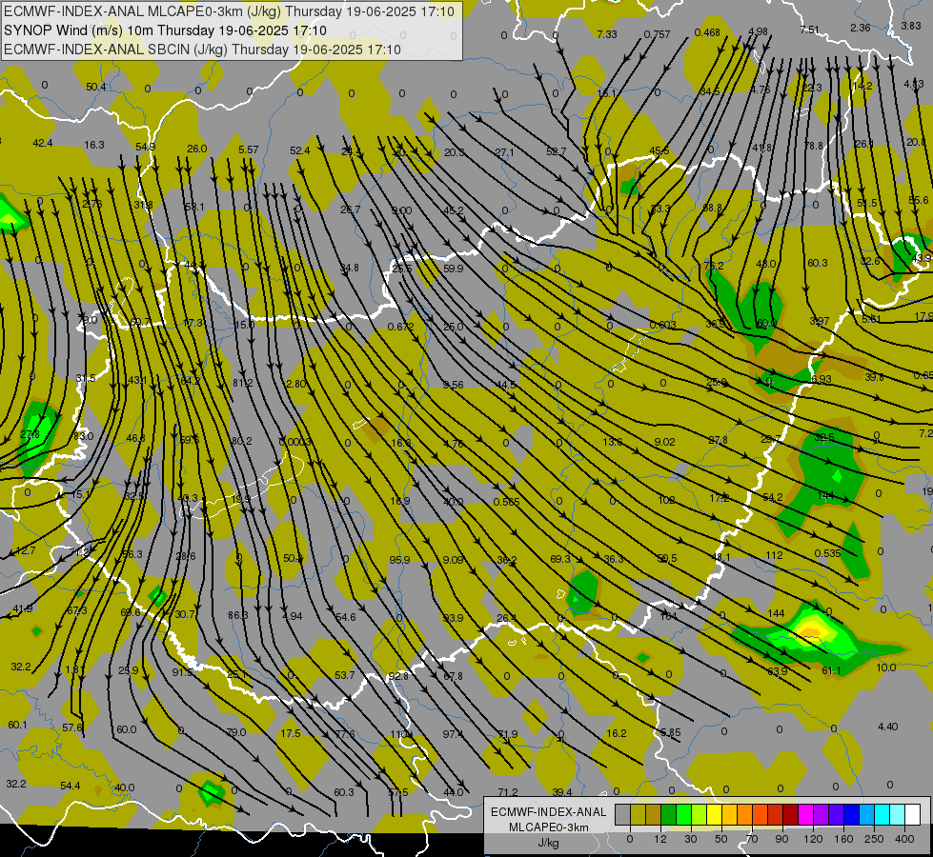Viewport: 933px width, 857px height.
Task: Click the map value '2.36'
Action: tap(861, 28)
